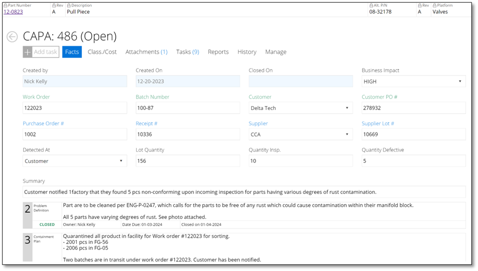Click the Quantity Defective field
Screen dimensions: 478x271
click(x=414, y=161)
